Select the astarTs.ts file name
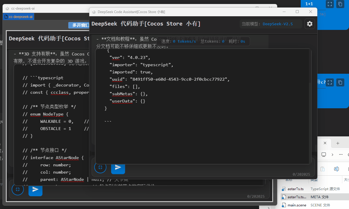Image resolution: width=349 pixels, height=209 pixels. 295,189
